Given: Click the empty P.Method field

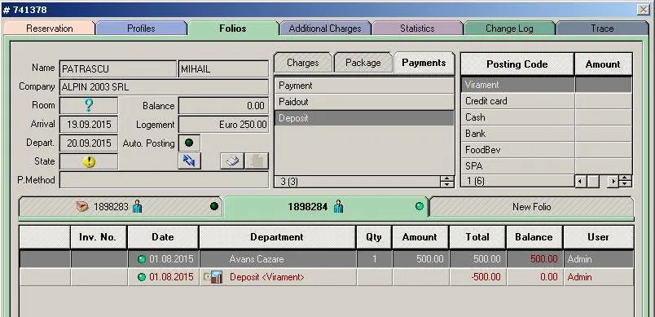Looking at the screenshot, I should tap(165, 180).
